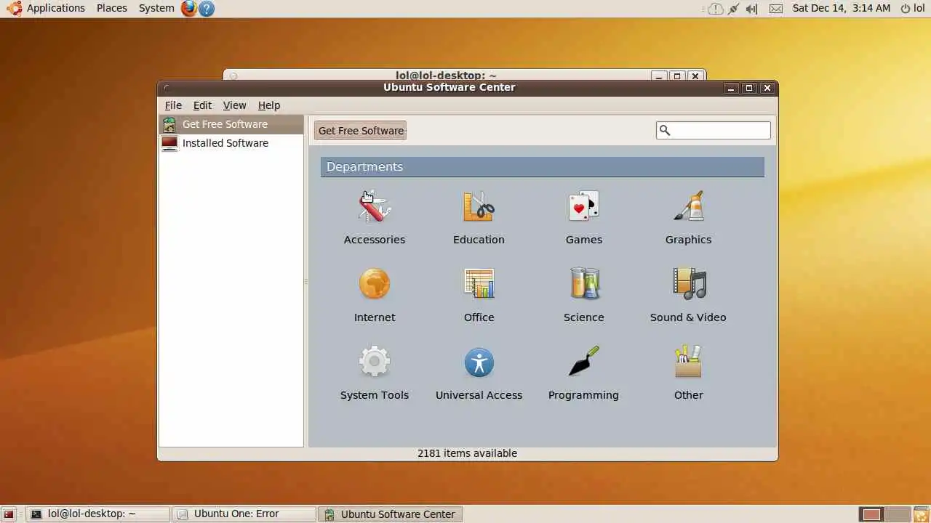The width and height of the screenshot is (931, 523).
Task: Open the Applications menu
Action: point(56,8)
